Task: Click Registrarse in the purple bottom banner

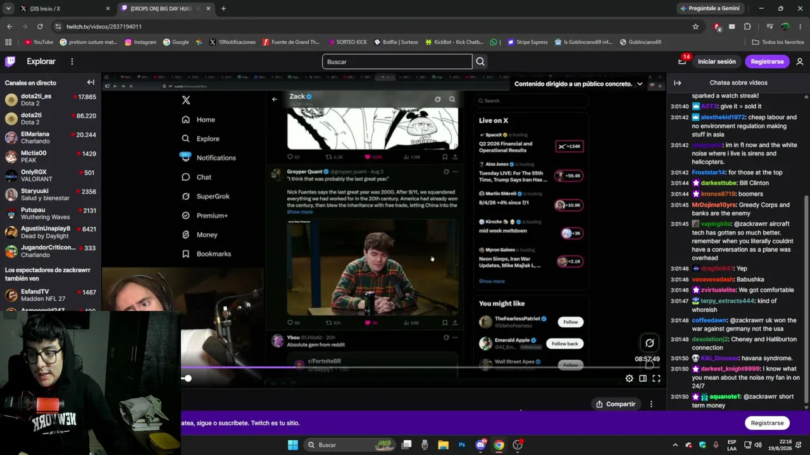Action: coord(767,423)
